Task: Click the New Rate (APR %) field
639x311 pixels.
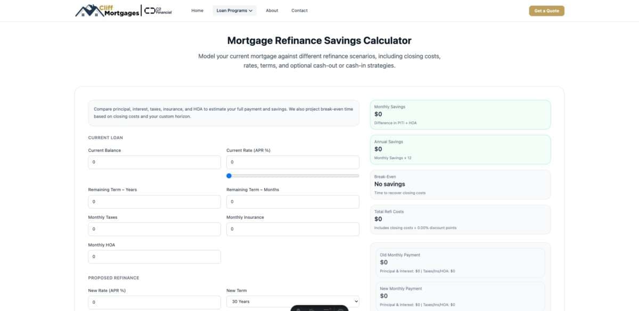Action: click(154, 302)
